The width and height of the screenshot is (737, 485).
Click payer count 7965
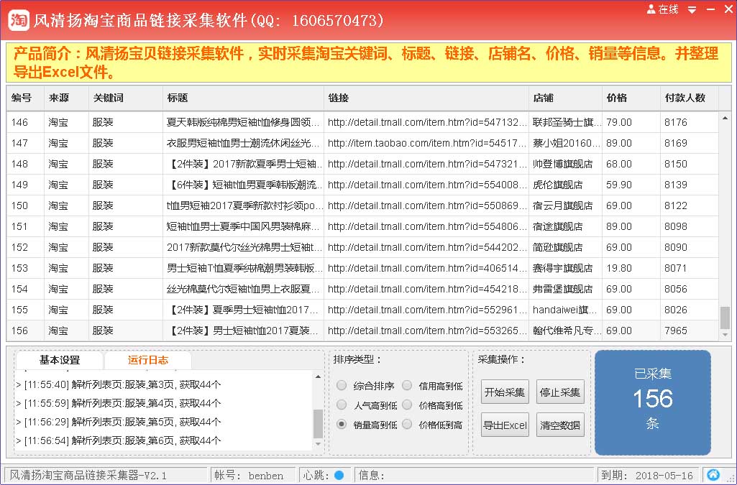tap(675, 331)
